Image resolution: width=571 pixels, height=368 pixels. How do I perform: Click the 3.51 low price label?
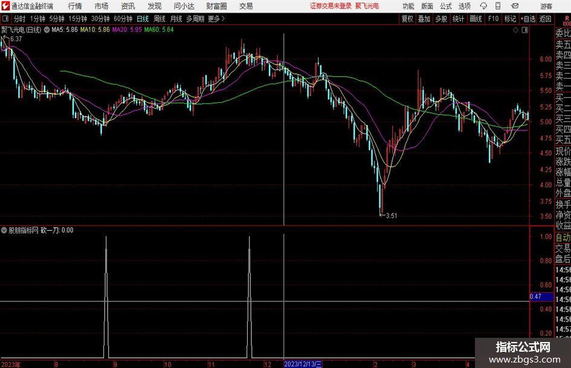392,216
